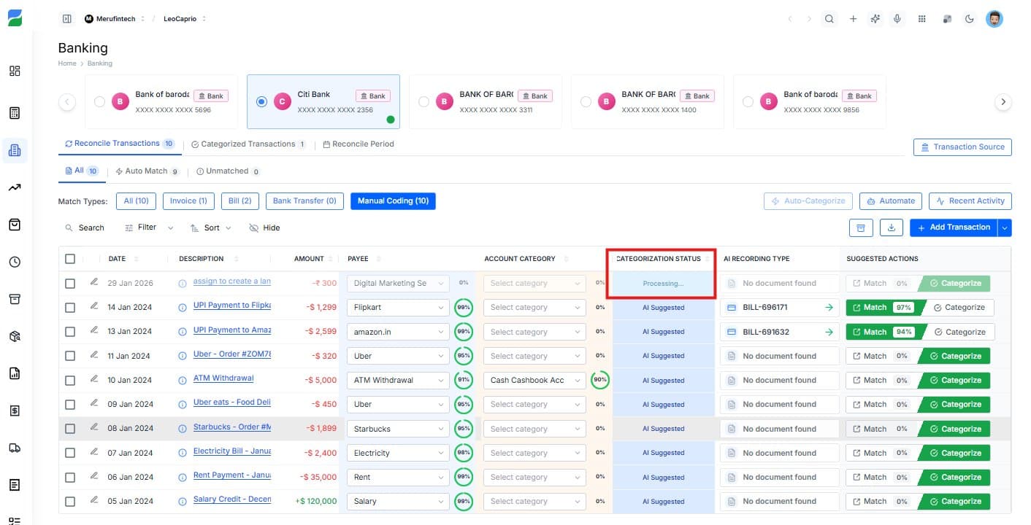This screenshot has height=525, width=1031.
Task: Switch to the Categorized Transactions tab
Action: 248,144
